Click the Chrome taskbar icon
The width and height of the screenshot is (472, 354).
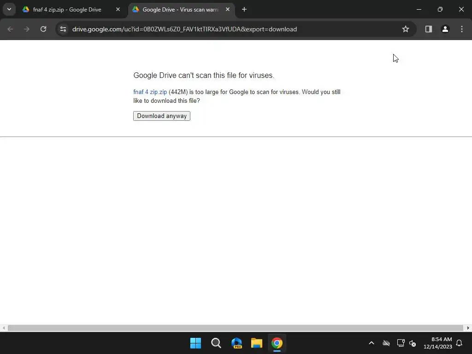[x=277, y=343]
